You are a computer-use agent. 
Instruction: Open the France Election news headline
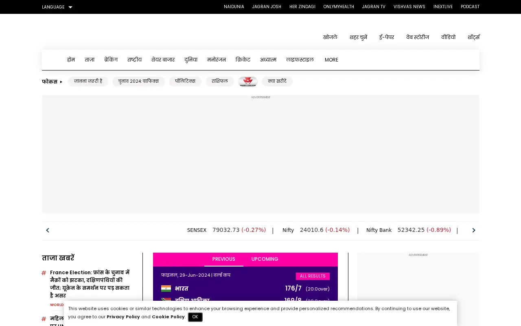point(90,284)
